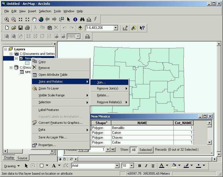
Task: Expand rectangle shape tool options arrow
Action: (x=47, y=166)
